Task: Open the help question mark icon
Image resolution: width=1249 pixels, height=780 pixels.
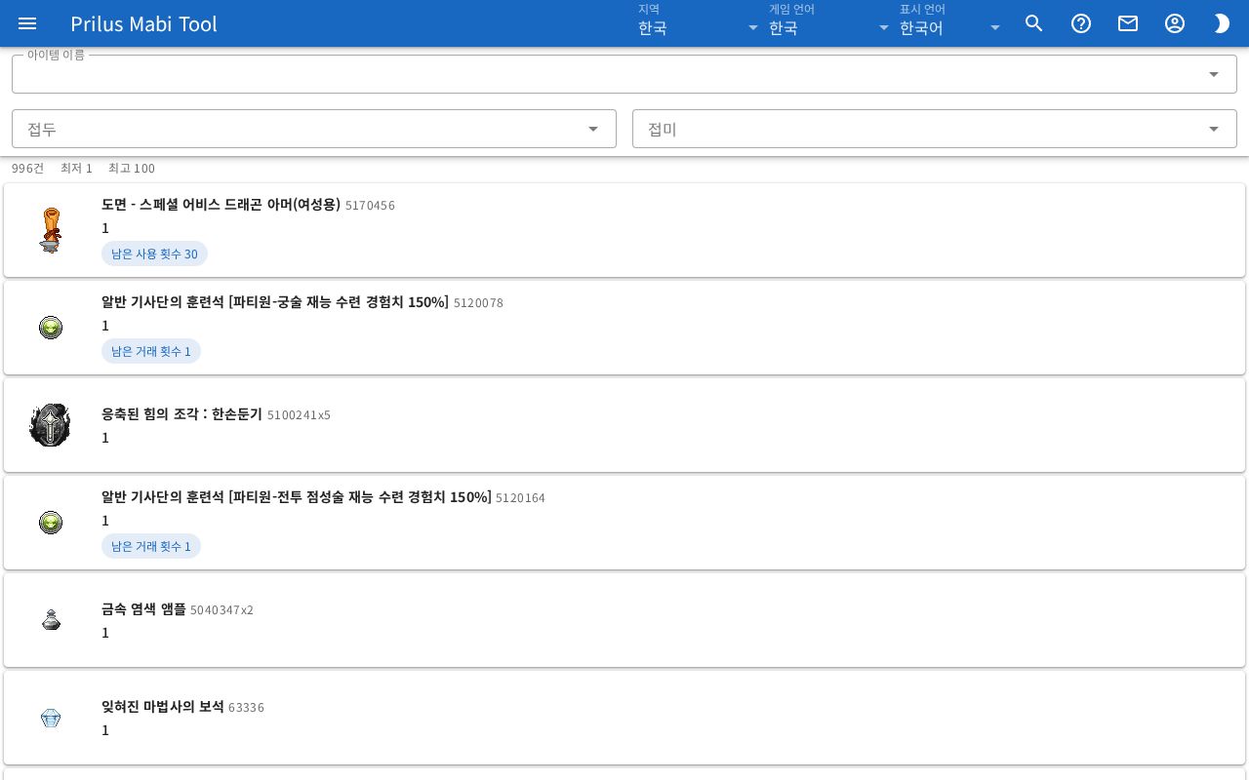Action: tap(1081, 23)
